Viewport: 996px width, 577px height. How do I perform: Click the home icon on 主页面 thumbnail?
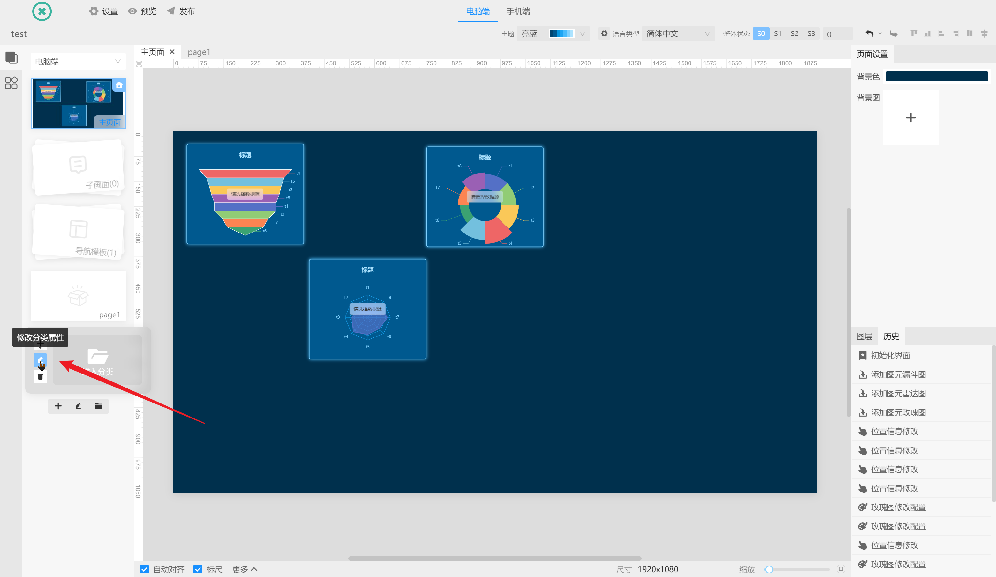pos(119,85)
